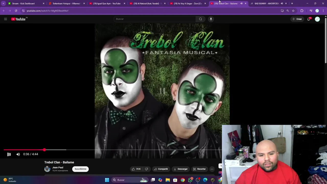Subscribe with the Suscribirme button
Image resolution: width=327 pixels, height=184 pixels.
80,169
